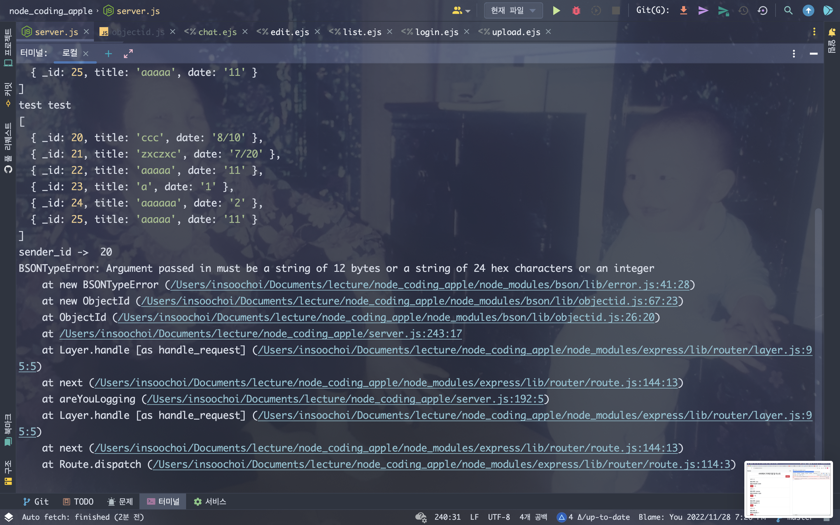Maximize the terminal panel with expand arrows
This screenshot has width=840, height=525.
[x=128, y=53]
